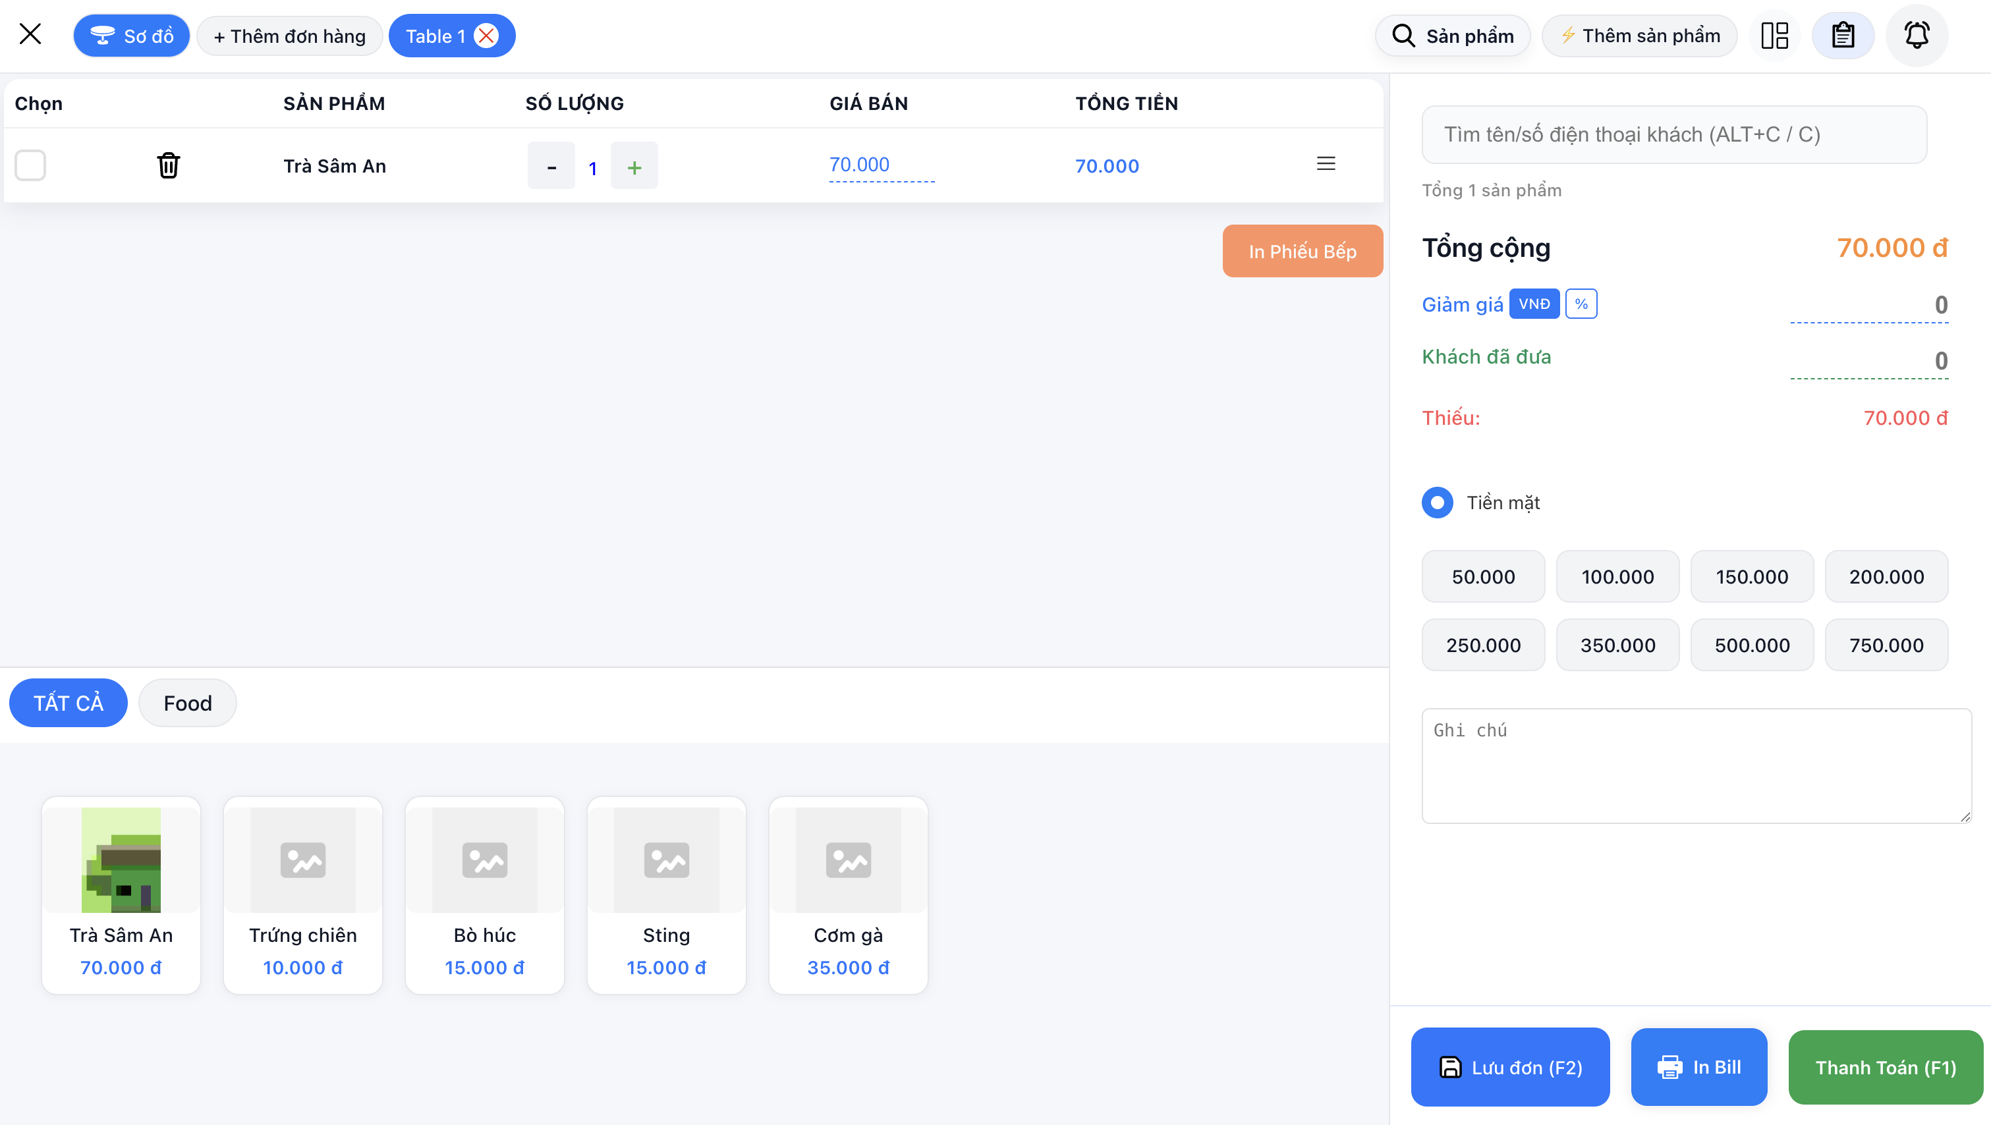The image size is (1991, 1125).
Task: Decrease quantity with minus button
Action: click(551, 166)
